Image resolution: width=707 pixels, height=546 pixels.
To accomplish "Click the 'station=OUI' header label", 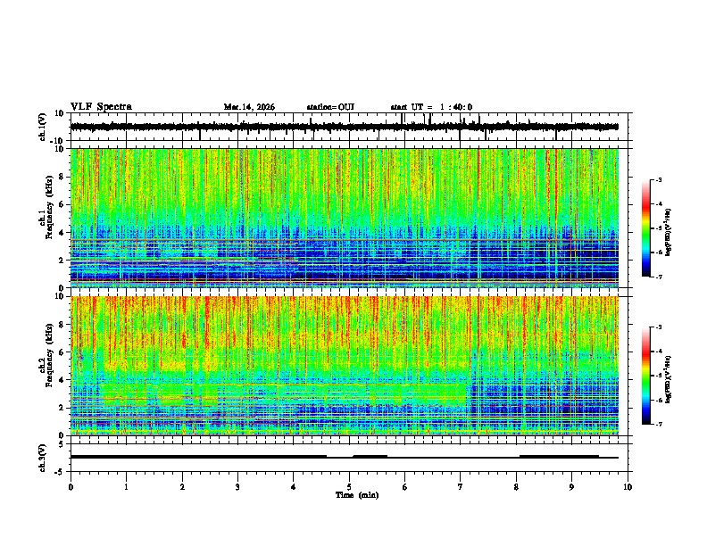I will pyautogui.click(x=330, y=107).
